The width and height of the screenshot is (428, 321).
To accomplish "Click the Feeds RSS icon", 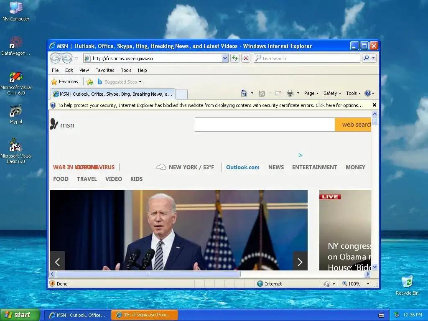I will pos(262,93).
